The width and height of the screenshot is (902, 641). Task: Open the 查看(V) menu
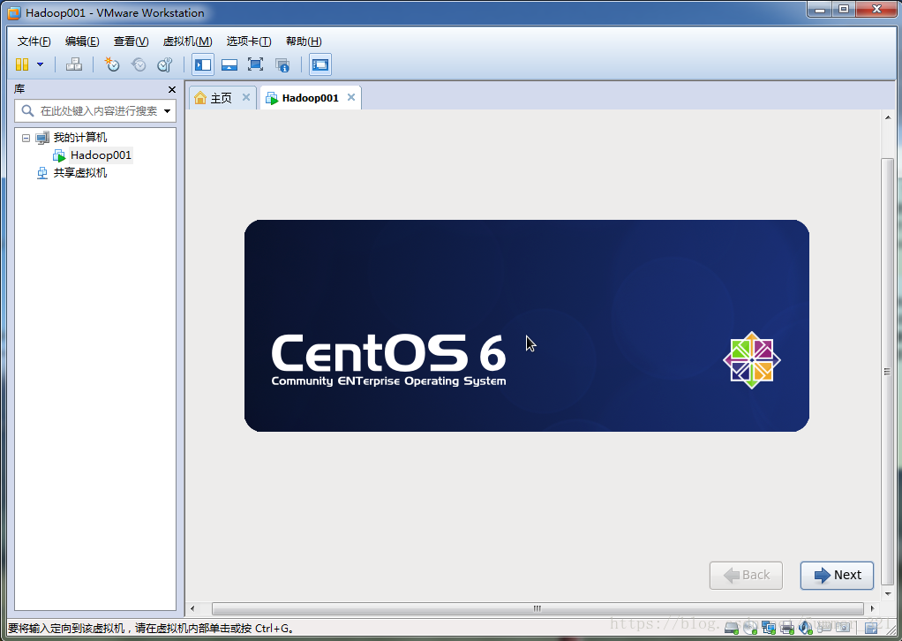click(132, 41)
